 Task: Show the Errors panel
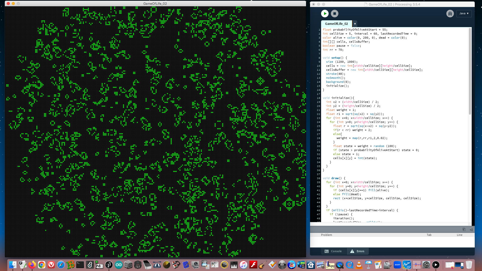pos(357,251)
